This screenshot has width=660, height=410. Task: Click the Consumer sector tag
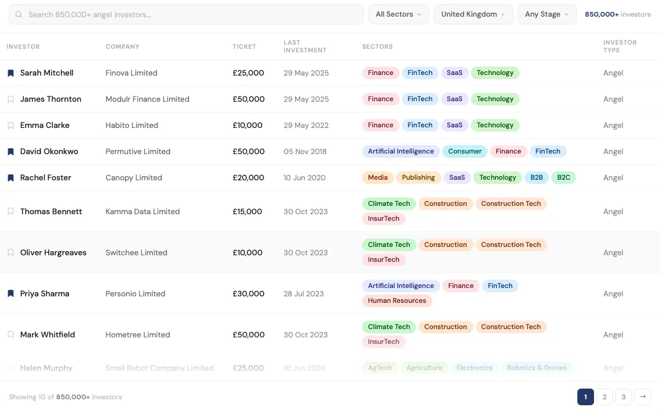(x=465, y=151)
